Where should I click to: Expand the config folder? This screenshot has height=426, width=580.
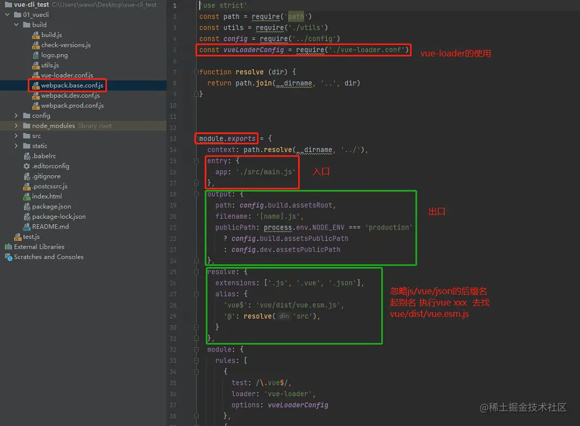tap(16, 116)
